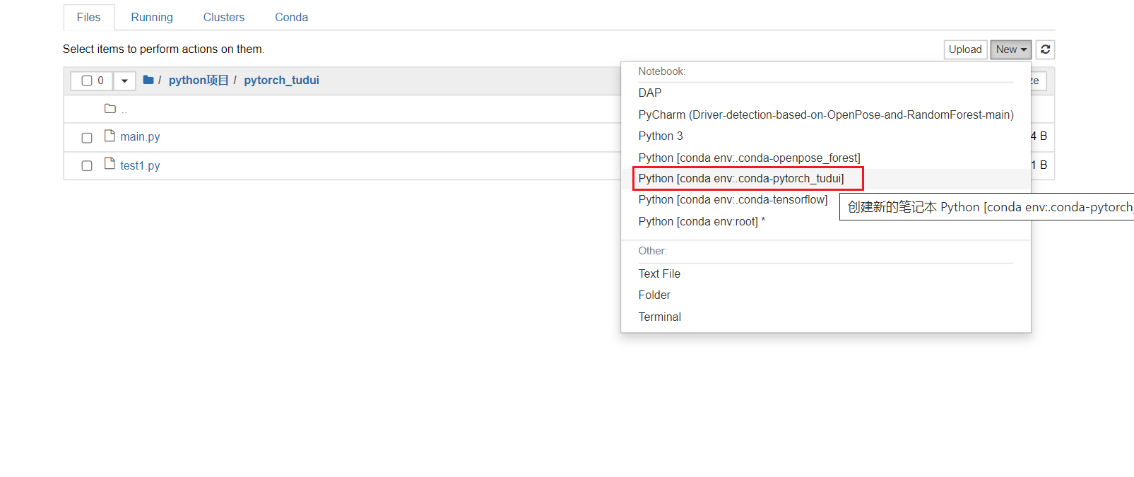Click the main.py file icon

(x=110, y=136)
